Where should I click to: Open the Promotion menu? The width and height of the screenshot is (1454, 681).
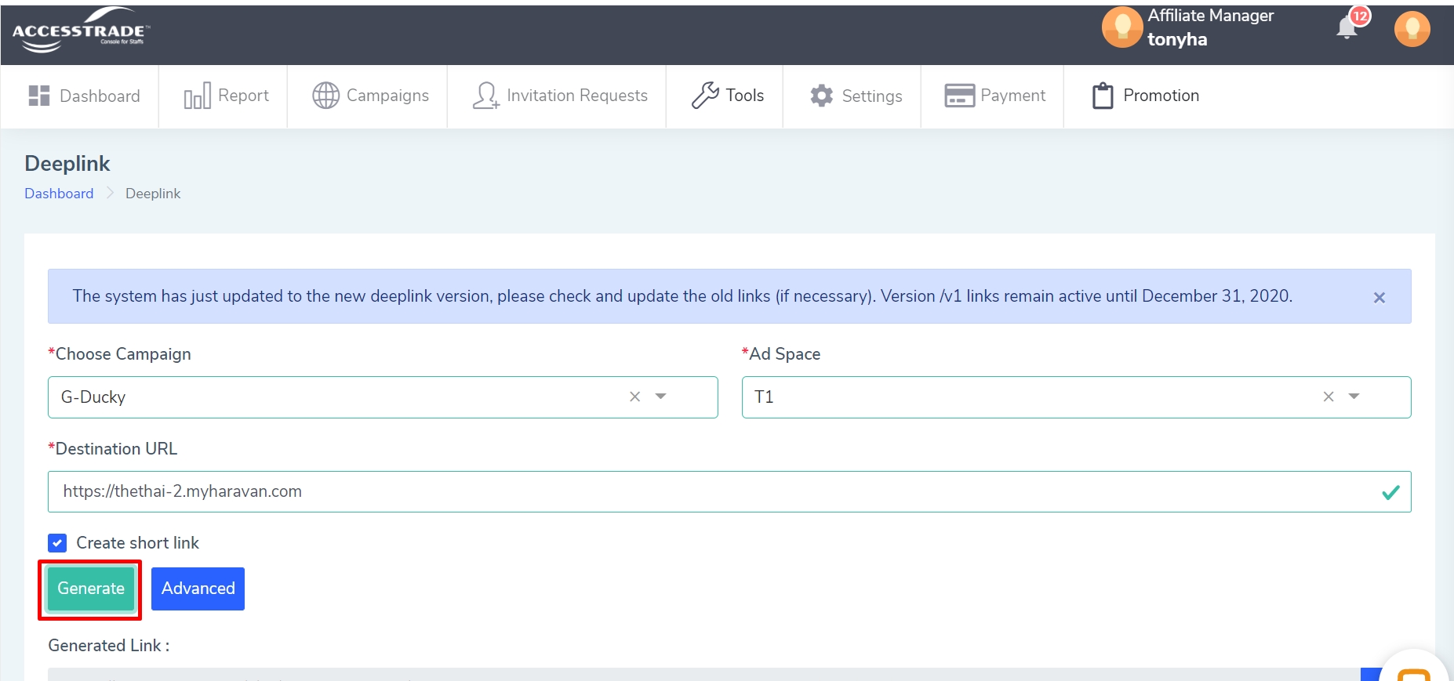tap(1146, 96)
